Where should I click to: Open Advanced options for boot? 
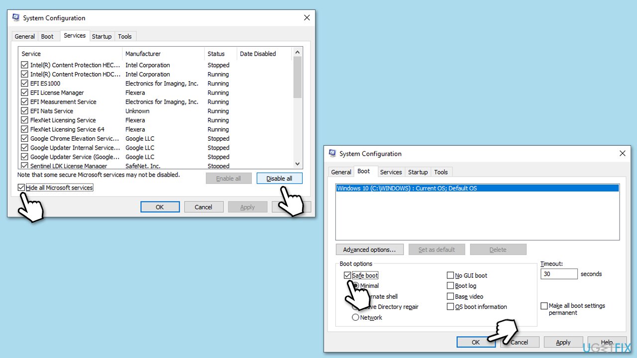pos(369,250)
